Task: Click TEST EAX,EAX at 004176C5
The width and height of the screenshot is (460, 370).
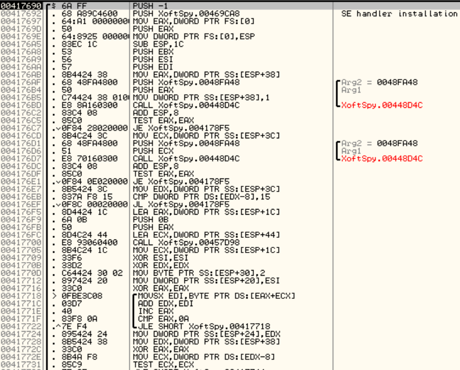Action: point(163,120)
